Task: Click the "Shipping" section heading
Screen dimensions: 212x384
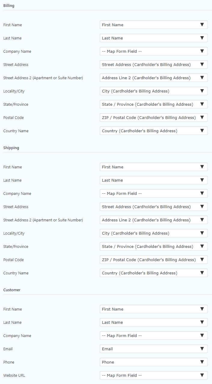Action: click(x=11, y=148)
